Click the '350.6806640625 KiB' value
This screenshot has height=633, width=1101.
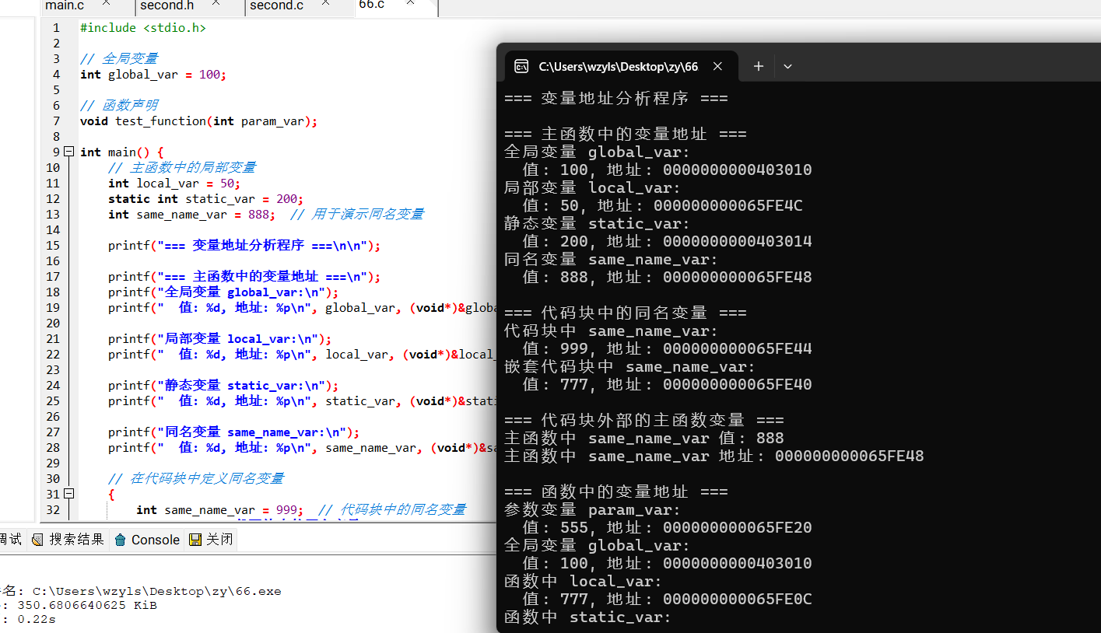(87, 605)
